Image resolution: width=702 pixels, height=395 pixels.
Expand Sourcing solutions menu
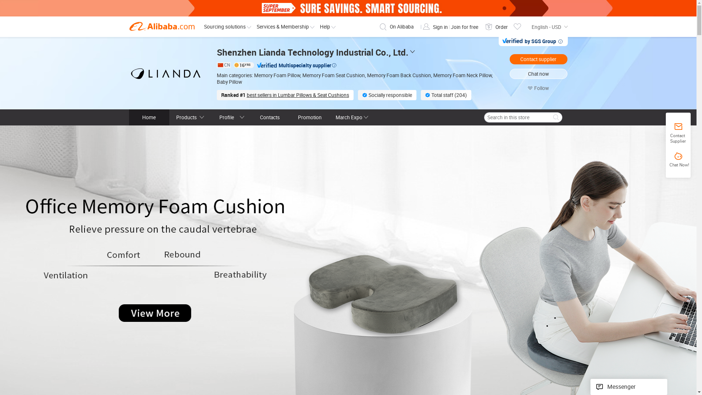tap(227, 27)
